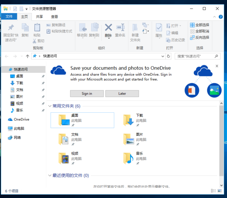This screenshot has height=198, width=227.
Task: Collapse the Recent files (最近使用的文件) group
Action: (x=50, y=175)
